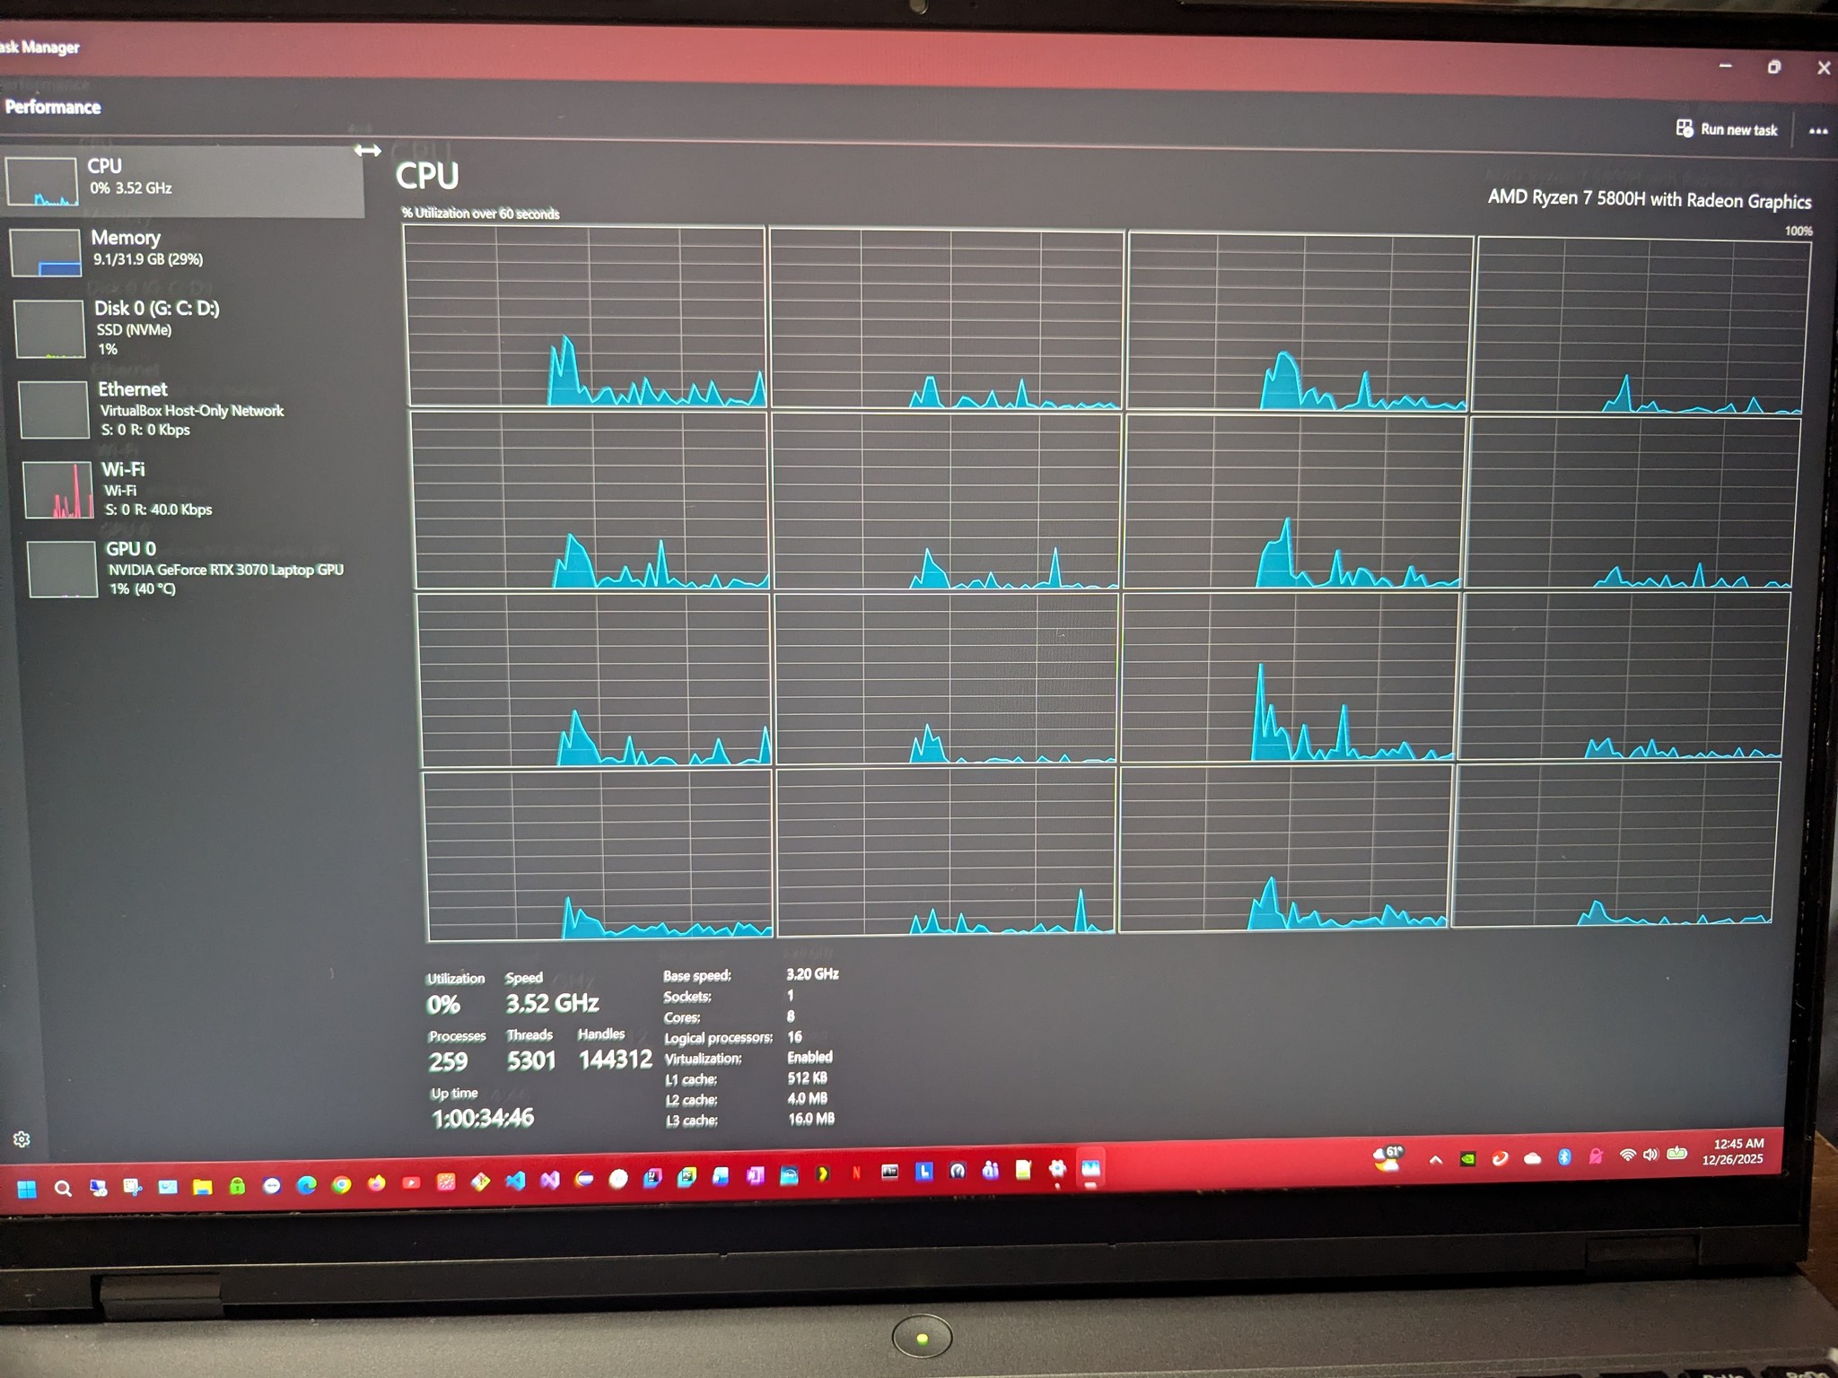The image size is (1838, 1378).
Task: Open Snipping Tool from taskbar
Action: [x=132, y=1188]
